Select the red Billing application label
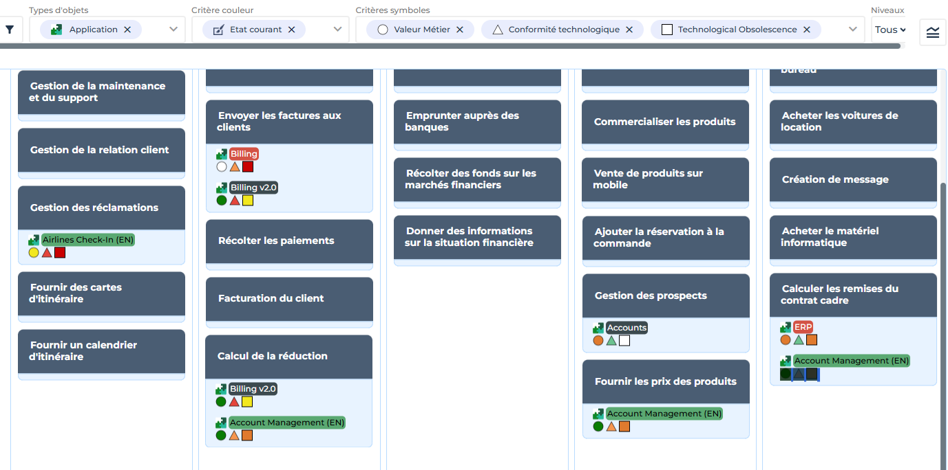This screenshot has width=948, height=470. [x=244, y=154]
